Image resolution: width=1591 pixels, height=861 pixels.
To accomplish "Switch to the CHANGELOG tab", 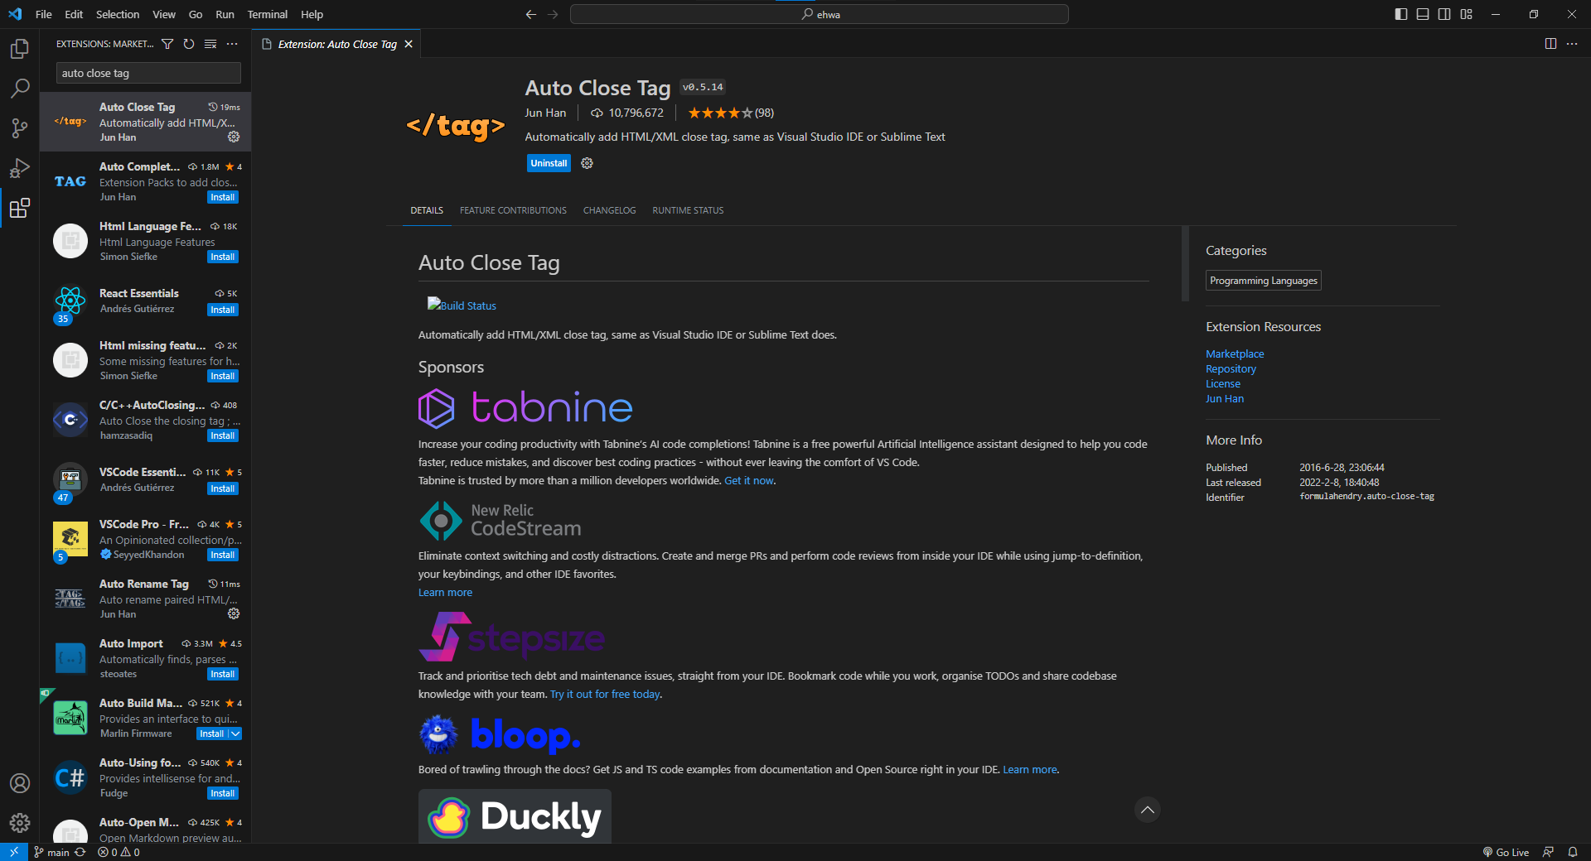I will point(609,210).
